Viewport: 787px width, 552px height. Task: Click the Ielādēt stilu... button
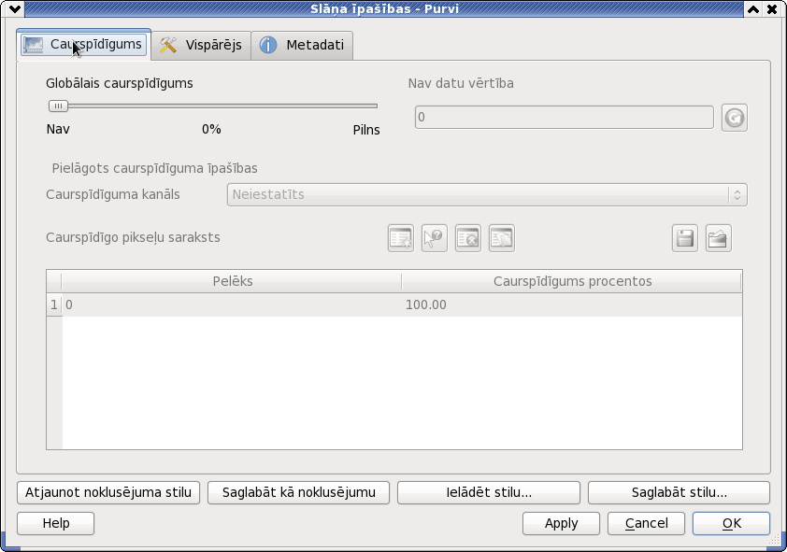(x=489, y=492)
